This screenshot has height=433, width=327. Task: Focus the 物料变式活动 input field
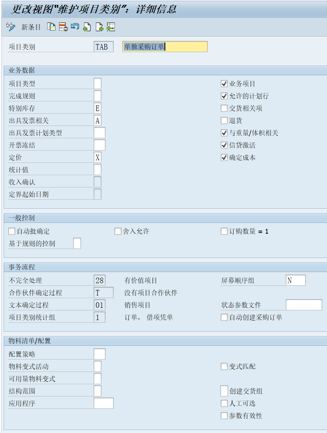coord(97,366)
